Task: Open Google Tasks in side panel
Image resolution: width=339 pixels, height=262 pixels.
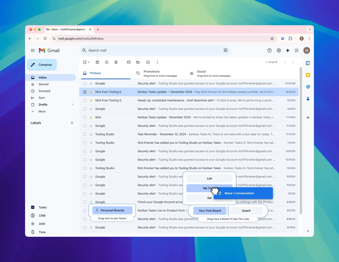Action: click(x=308, y=87)
